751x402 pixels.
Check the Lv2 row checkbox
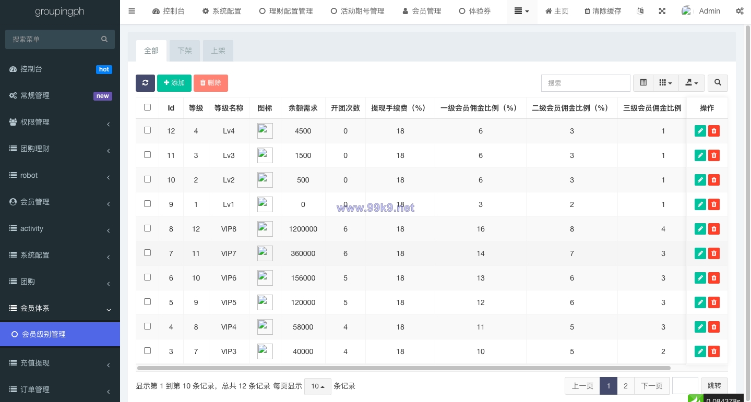click(147, 179)
